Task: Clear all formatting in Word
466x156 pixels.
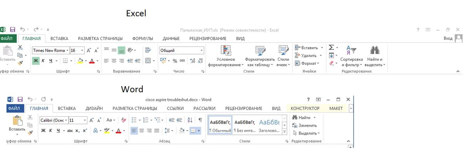Action: 123,120
